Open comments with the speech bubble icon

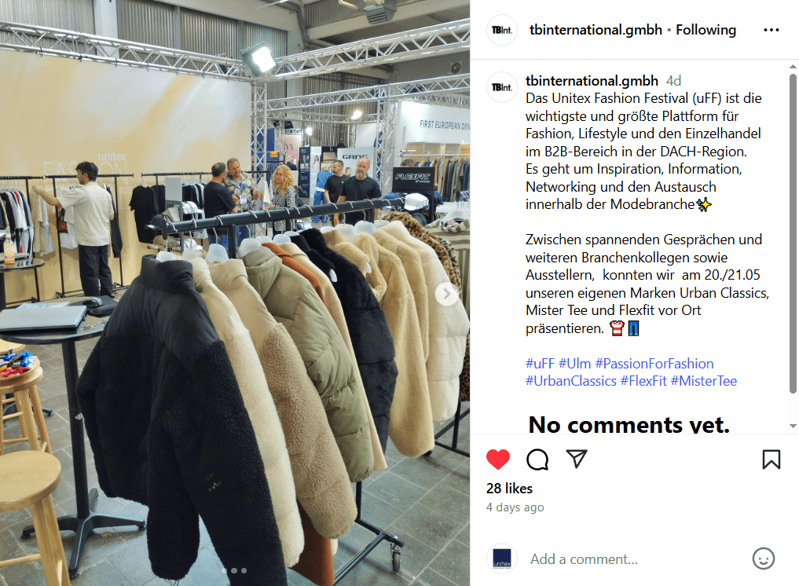click(537, 459)
